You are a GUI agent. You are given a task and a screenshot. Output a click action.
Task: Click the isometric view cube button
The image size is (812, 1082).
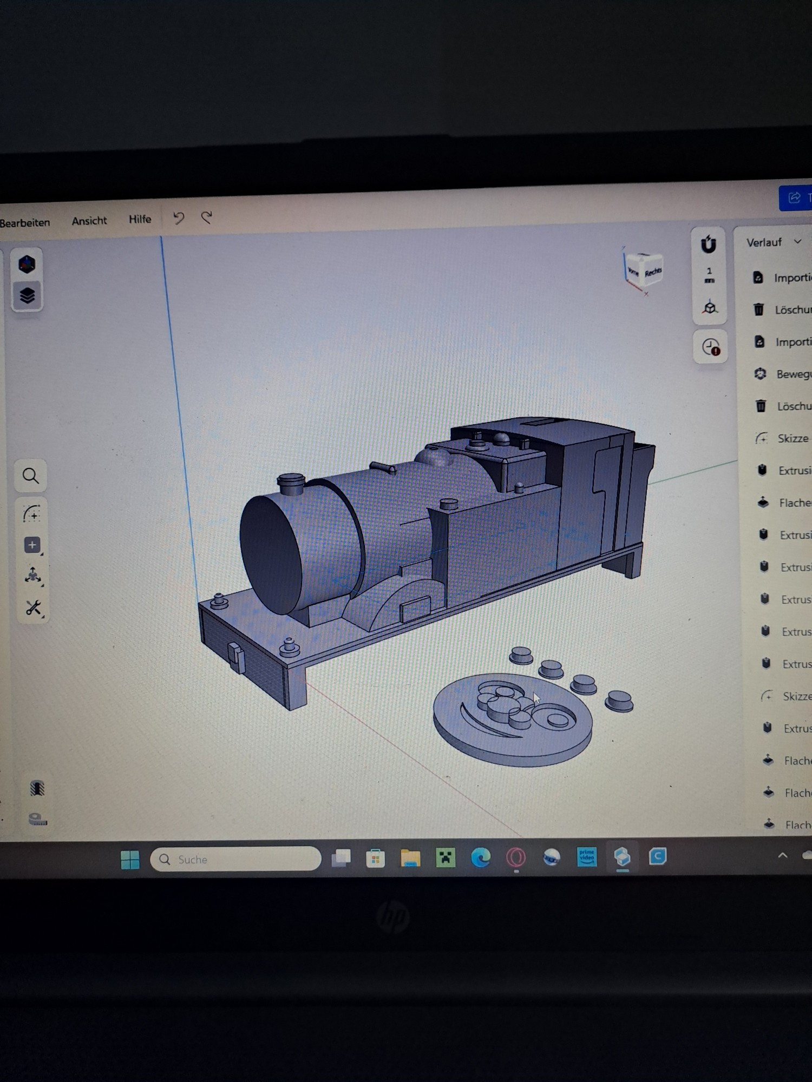pos(710,308)
